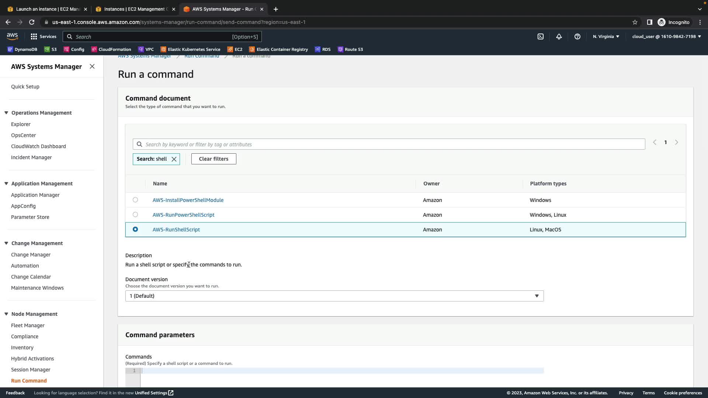Go to next page of documents
The width and height of the screenshot is (708, 398).
click(676, 142)
